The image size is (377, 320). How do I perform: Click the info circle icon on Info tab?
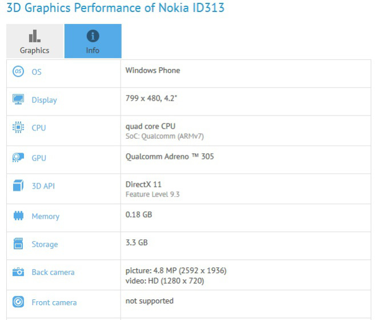pos(93,37)
